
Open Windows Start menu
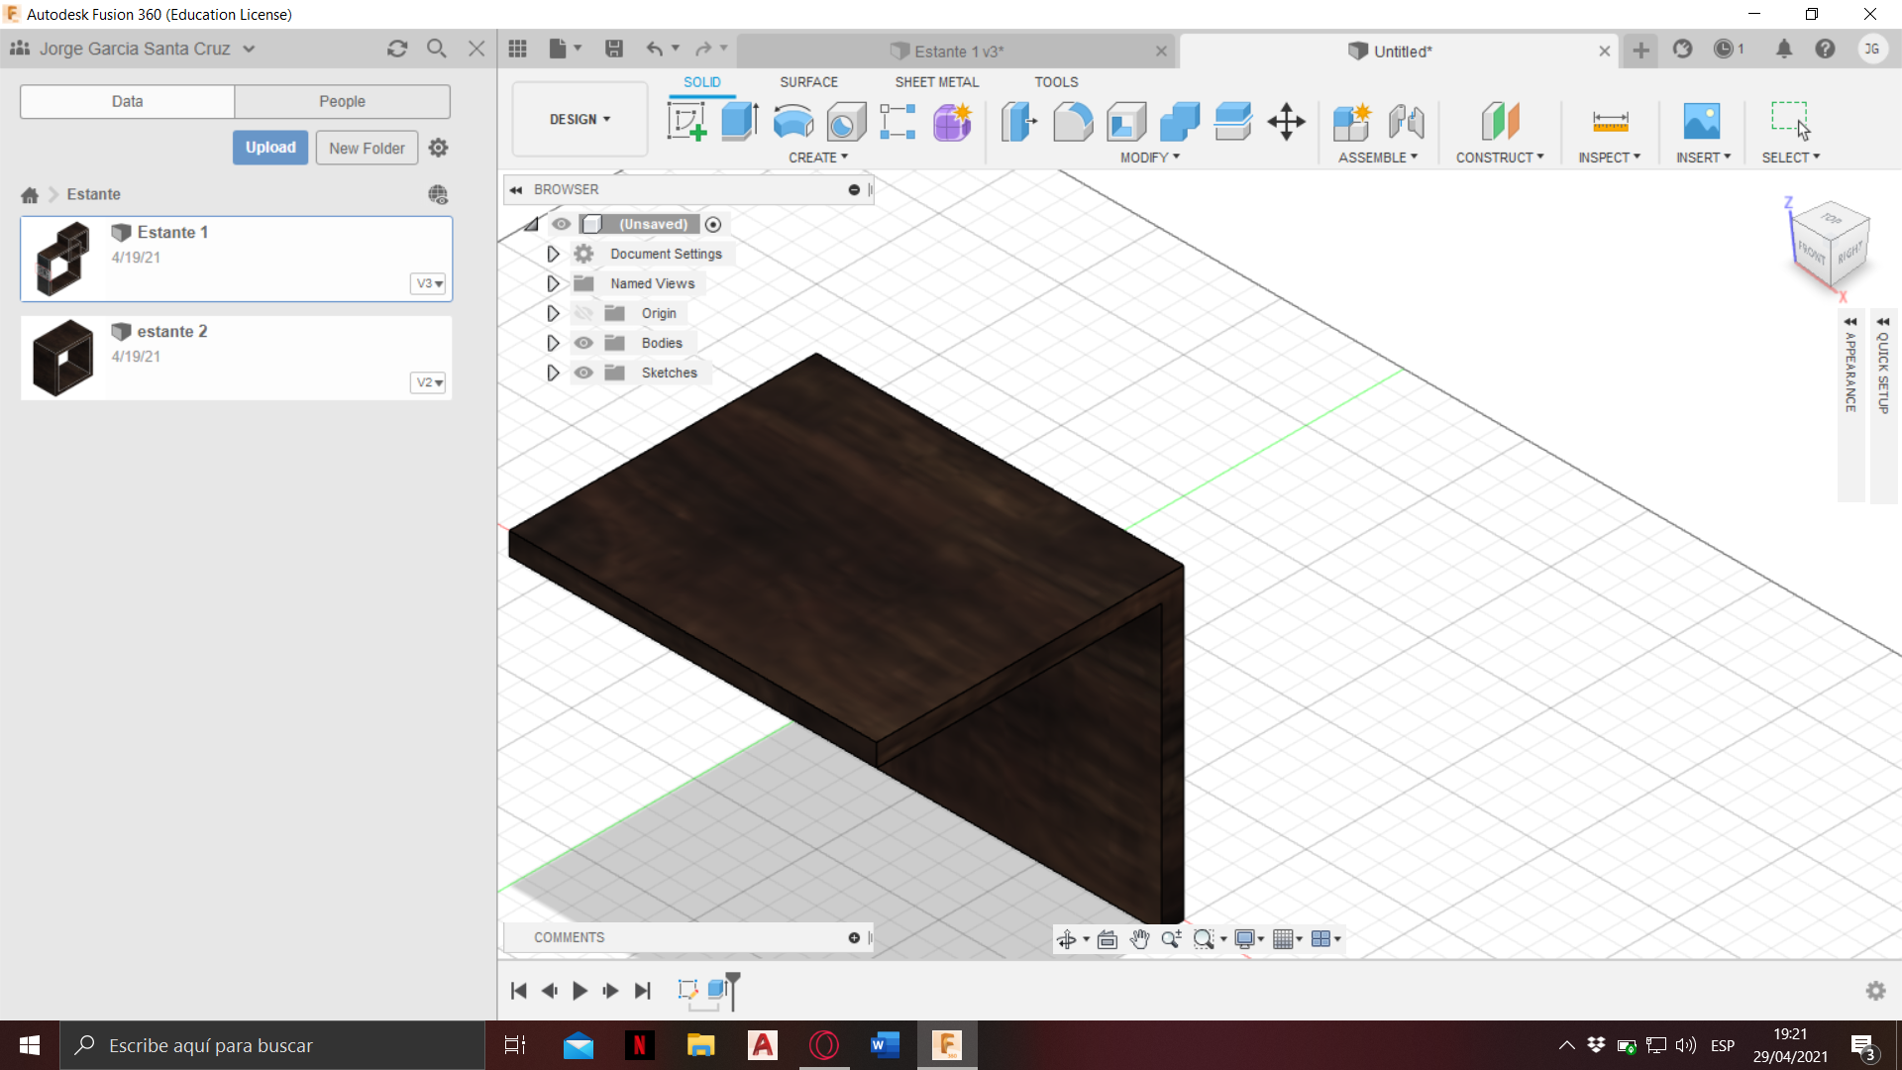(30, 1045)
